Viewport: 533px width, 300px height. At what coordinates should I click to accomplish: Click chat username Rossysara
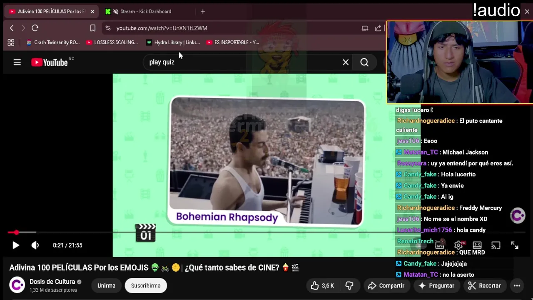tap(411, 163)
